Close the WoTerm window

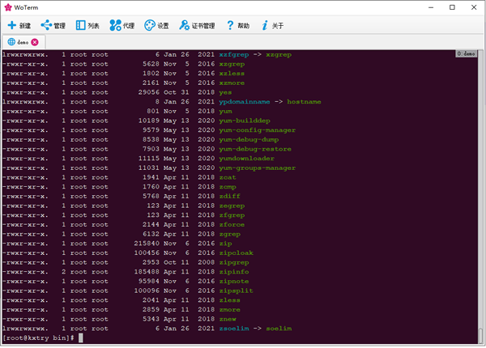[471, 7]
